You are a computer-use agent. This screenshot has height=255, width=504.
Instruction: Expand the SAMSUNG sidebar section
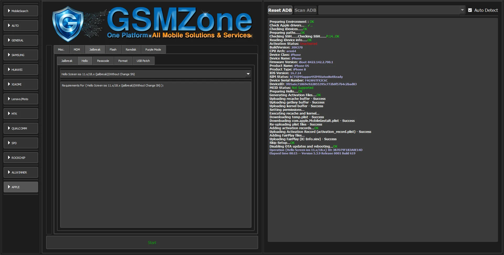click(21, 55)
